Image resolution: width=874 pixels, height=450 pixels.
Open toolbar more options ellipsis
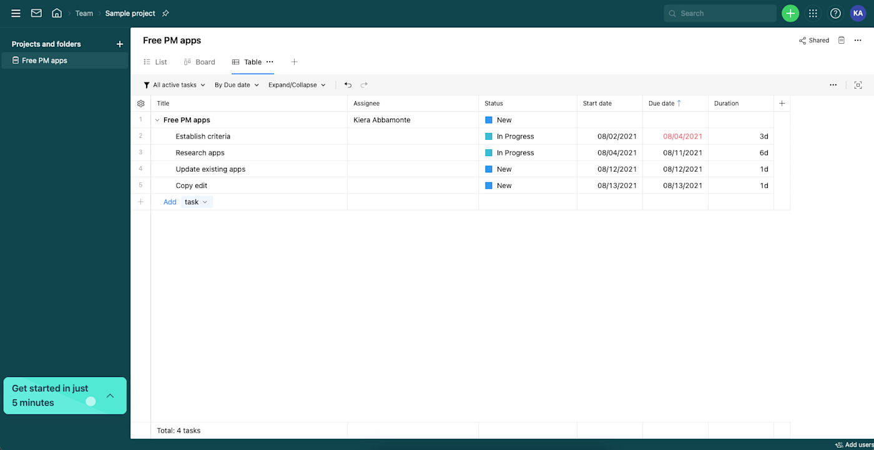[x=833, y=85]
